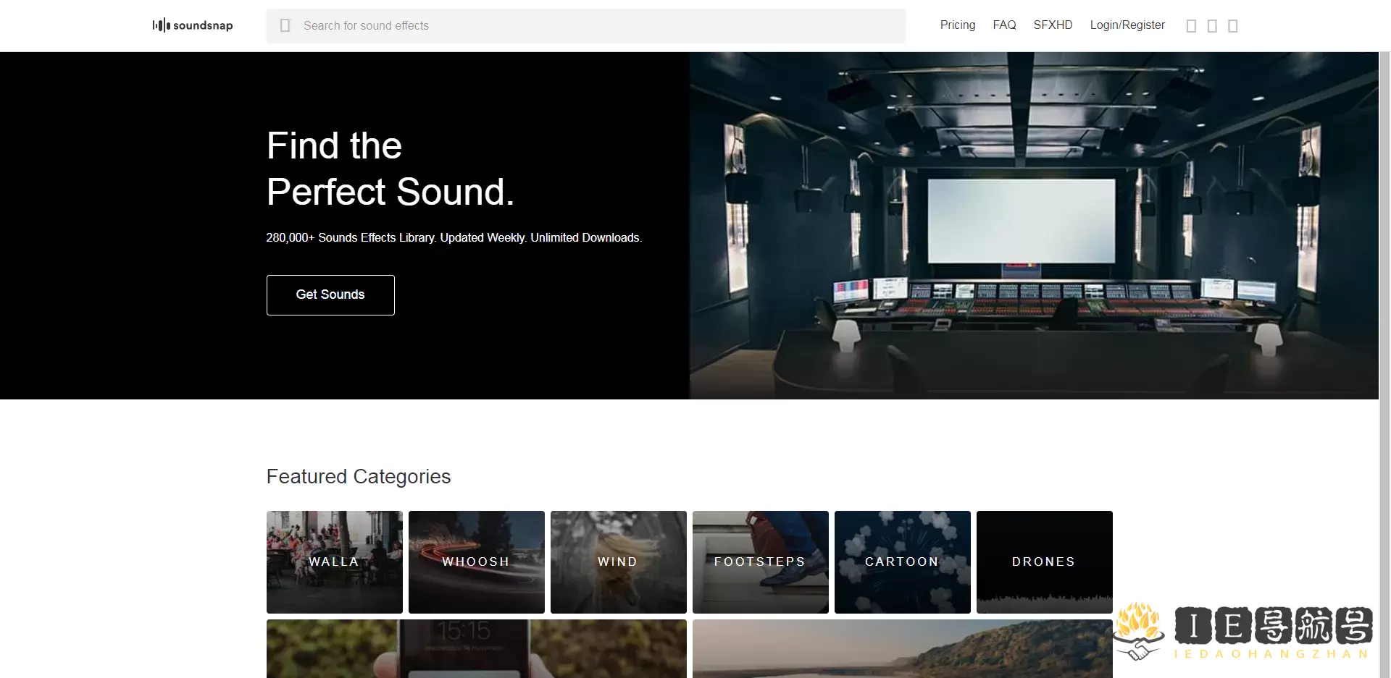This screenshot has height=678, width=1391.
Task: Click the rightmost social icon in the header
Action: click(1233, 25)
